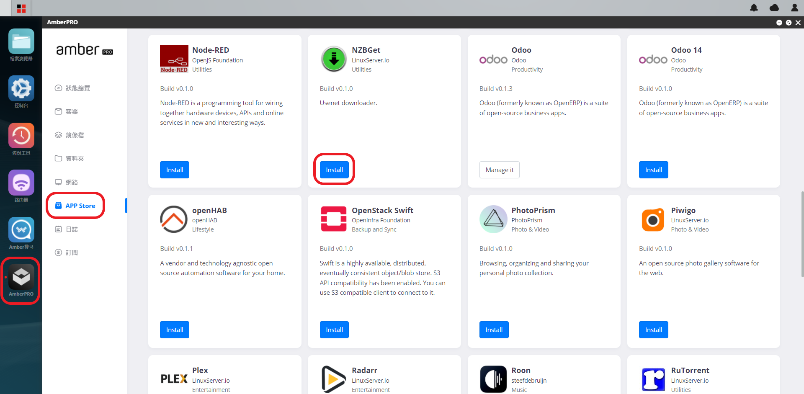The height and width of the screenshot is (394, 804).
Task: Click the Odoo logo on Odoo card
Action: (493, 59)
